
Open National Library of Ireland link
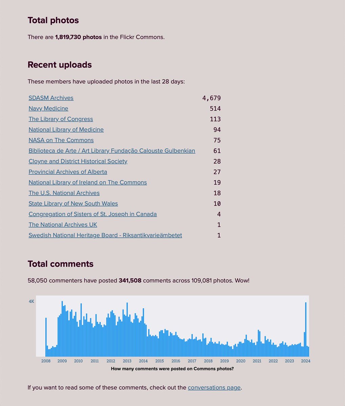point(88,182)
